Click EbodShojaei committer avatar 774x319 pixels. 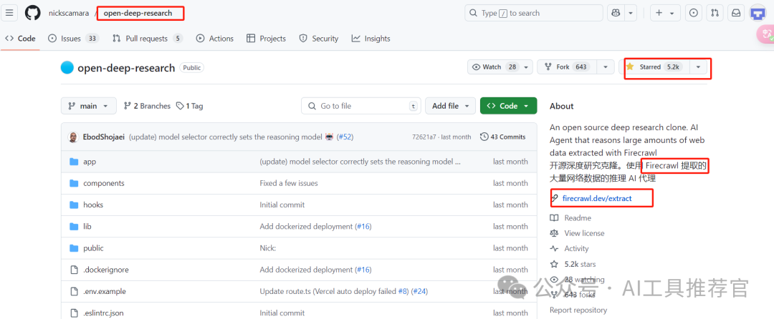coord(73,137)
